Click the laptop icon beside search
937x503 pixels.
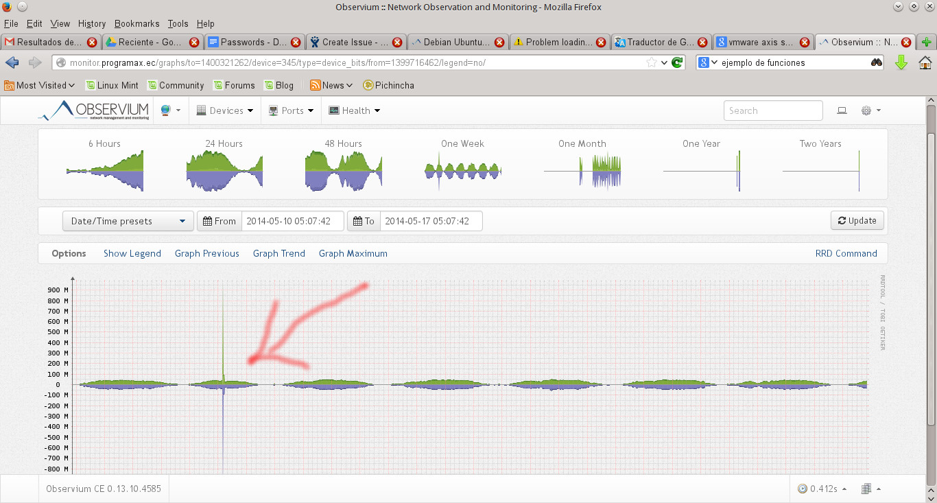pyautogui.click(x=842, y=110)
